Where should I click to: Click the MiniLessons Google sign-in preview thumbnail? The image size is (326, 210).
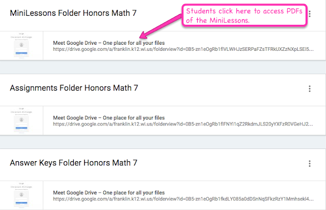coord(21,46)
